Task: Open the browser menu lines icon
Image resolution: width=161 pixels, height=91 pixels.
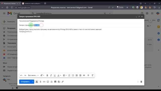Action: pos(145,3)
